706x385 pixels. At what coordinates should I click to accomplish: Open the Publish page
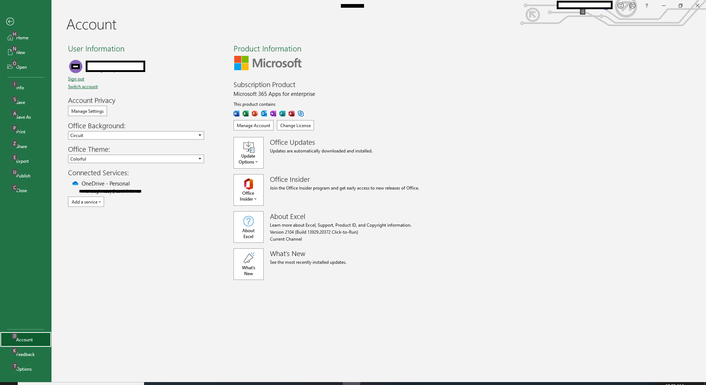pos(26,176)
